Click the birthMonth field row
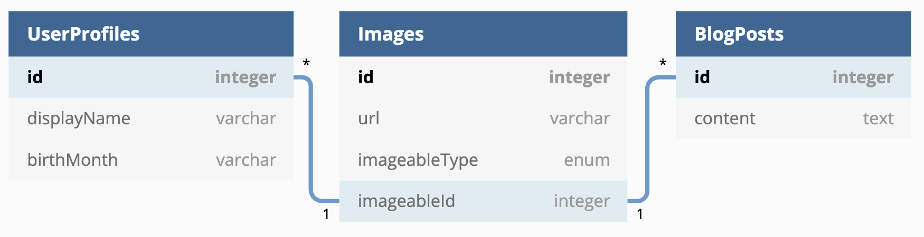The width and height of the screenshot is (924, 237). [151, 160]
